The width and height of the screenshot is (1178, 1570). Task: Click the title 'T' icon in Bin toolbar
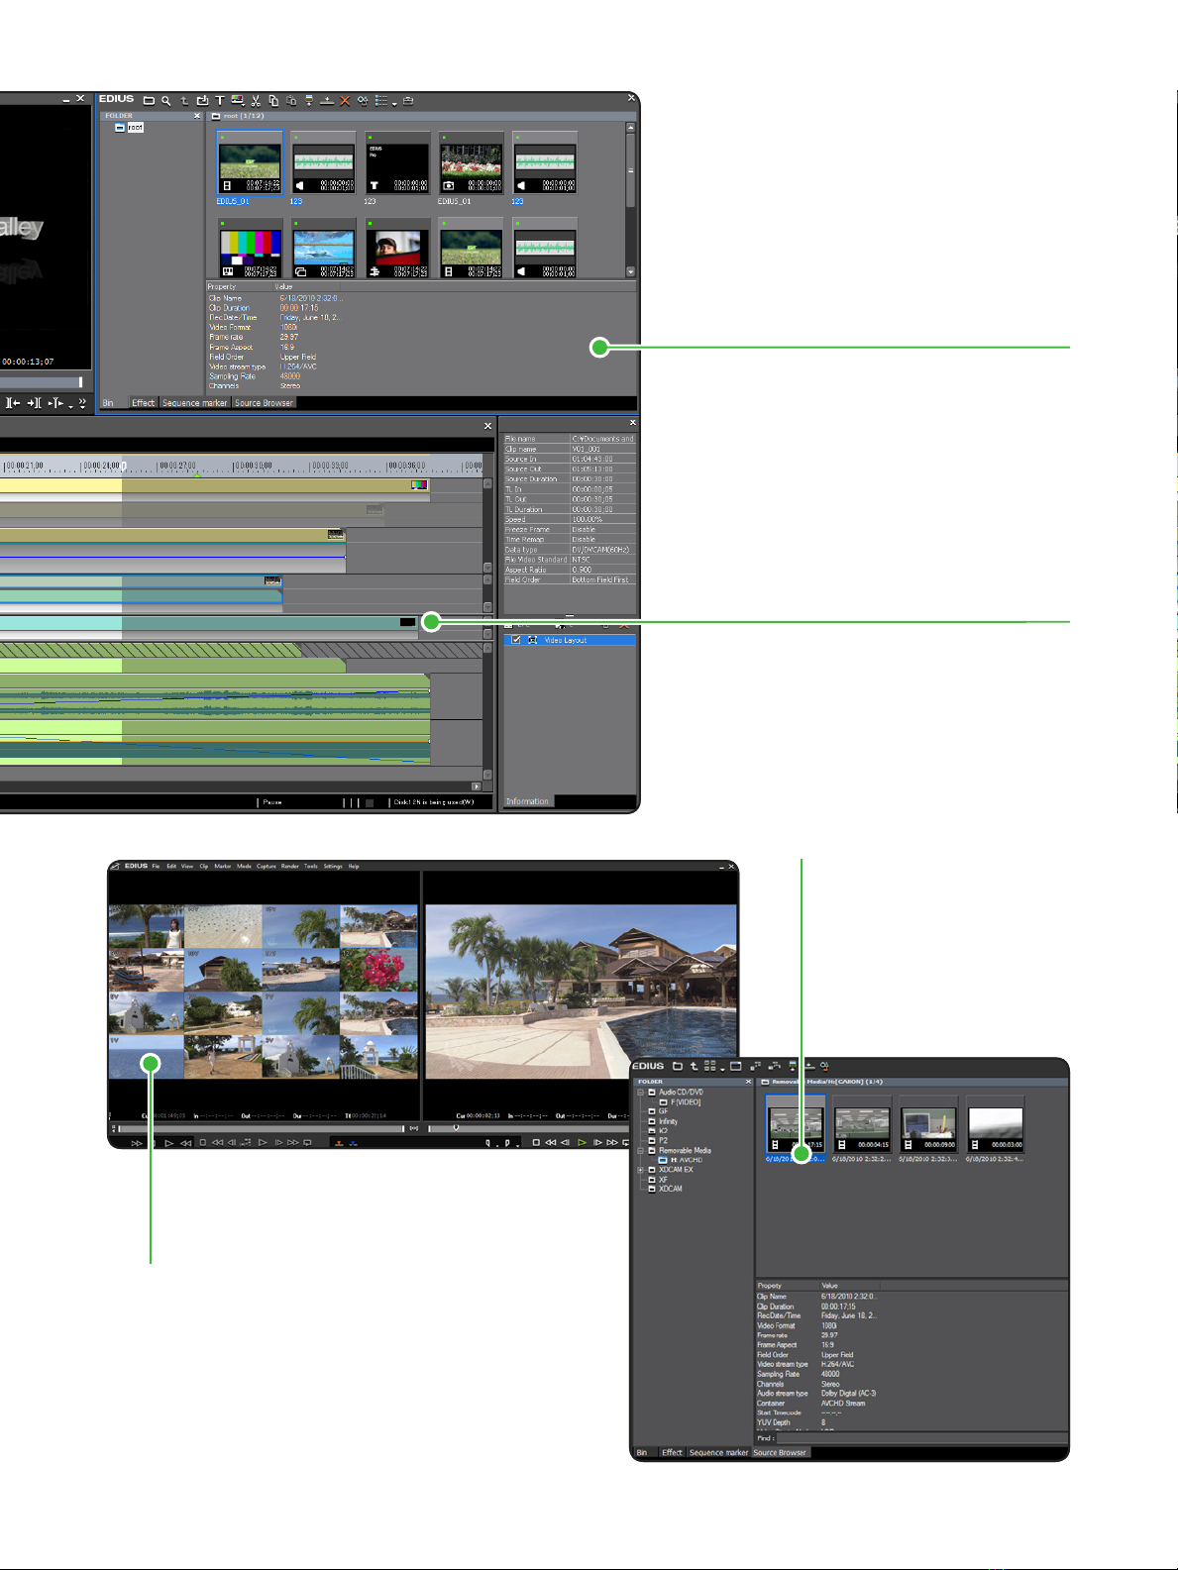pos(220,101)
